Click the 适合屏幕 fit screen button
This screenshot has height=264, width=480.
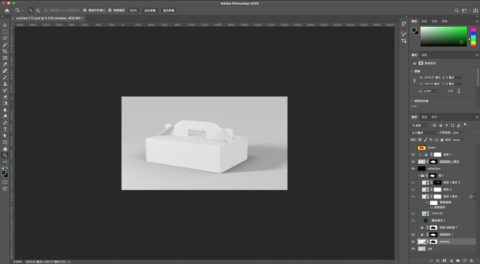pyautogui.click(x=150, y=11)
